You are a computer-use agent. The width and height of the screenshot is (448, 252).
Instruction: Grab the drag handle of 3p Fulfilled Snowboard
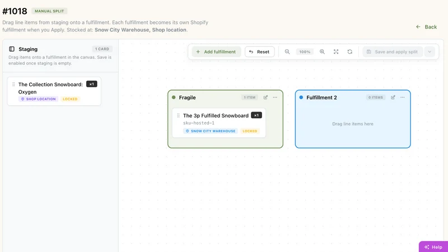(x=178, y=115)
